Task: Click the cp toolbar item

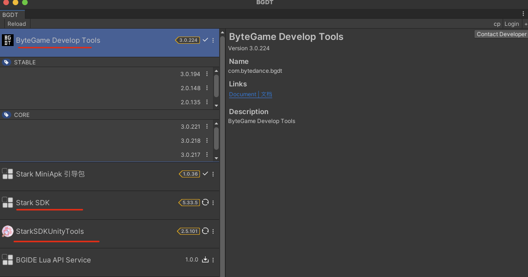Action: click(x=497, y=24)
